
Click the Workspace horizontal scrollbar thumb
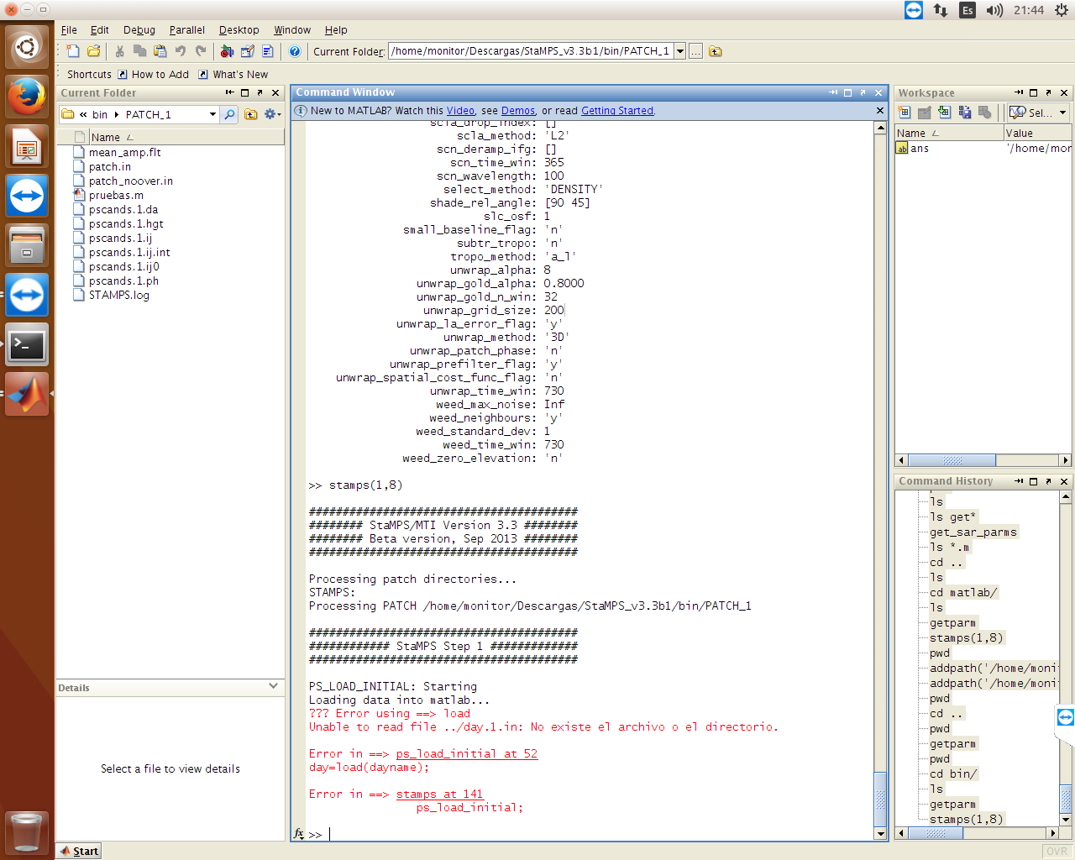point(952,460)
